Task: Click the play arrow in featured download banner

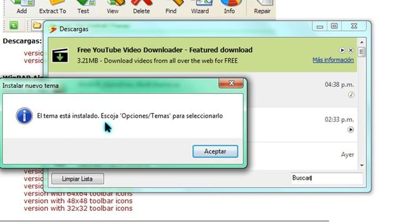Action: click(342, 50)
